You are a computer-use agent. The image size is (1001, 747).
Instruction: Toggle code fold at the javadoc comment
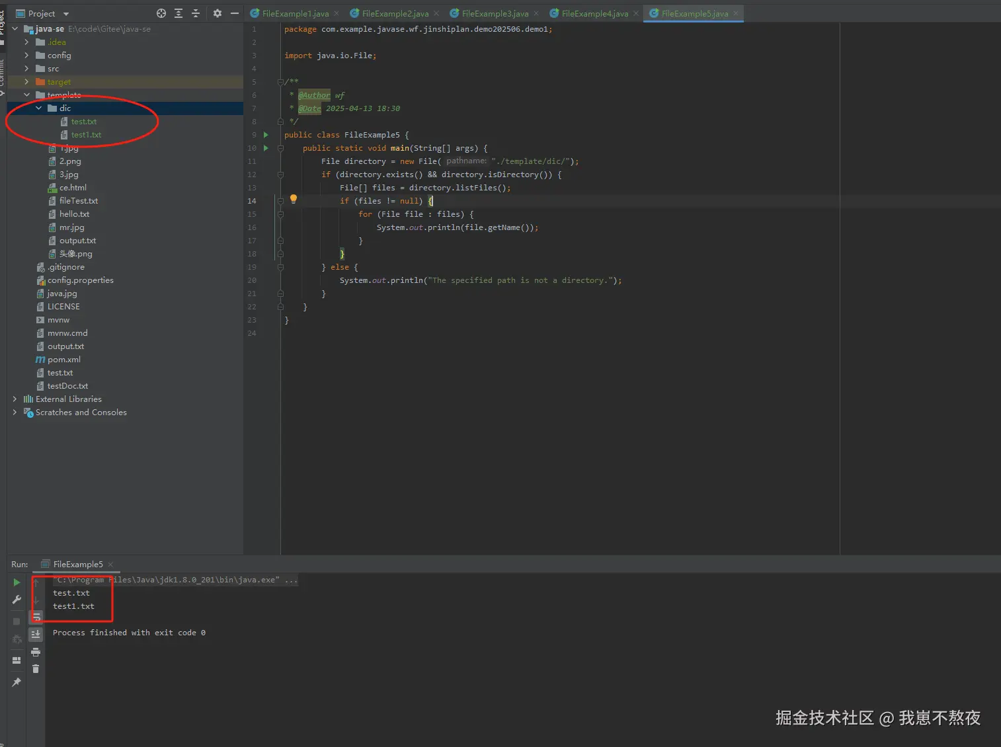pyautogui.click(x=280, y=82)
